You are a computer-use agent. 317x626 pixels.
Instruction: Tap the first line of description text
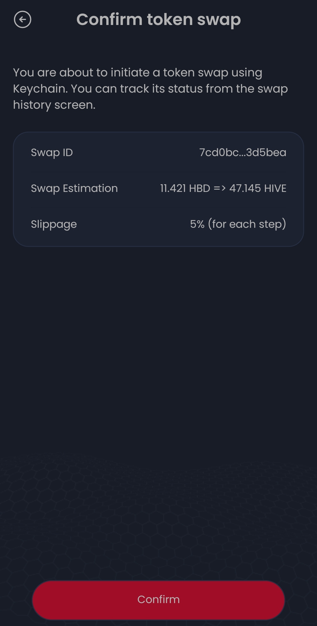point(138,73)
